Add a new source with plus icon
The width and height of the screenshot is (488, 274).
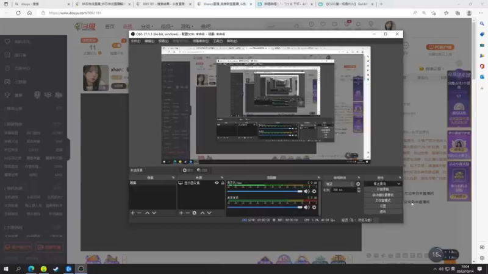click(x=181, y=213)
